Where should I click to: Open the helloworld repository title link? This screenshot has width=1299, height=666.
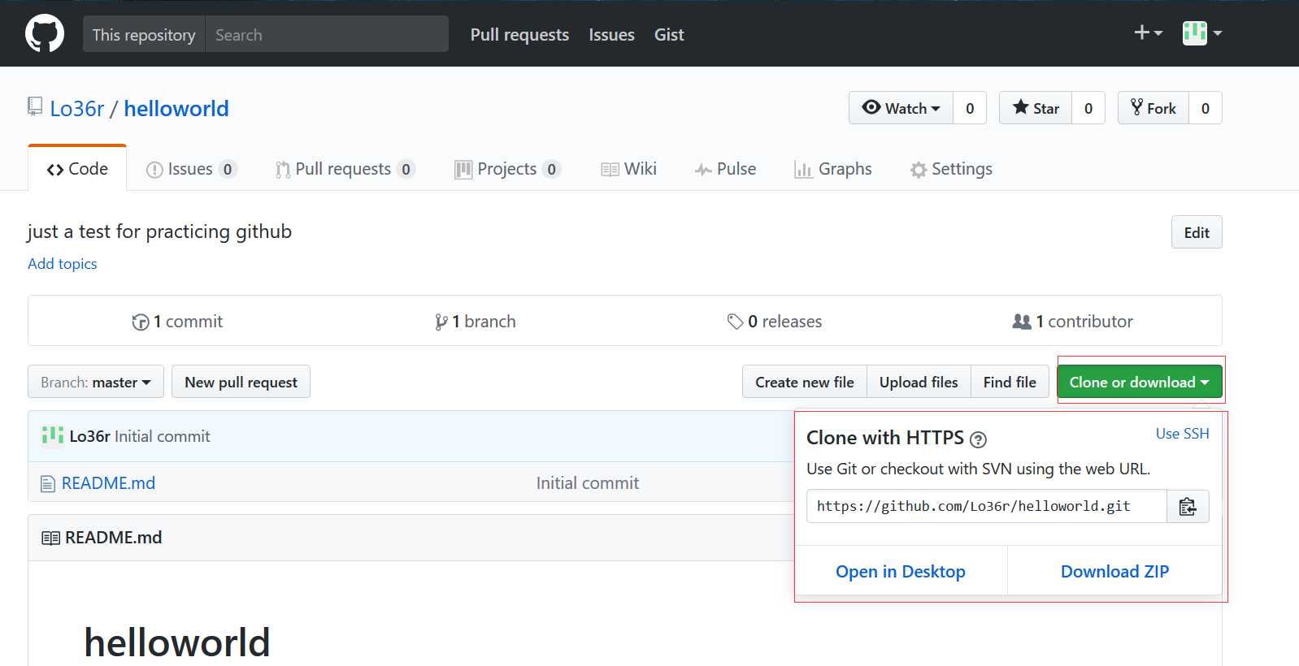176,108
